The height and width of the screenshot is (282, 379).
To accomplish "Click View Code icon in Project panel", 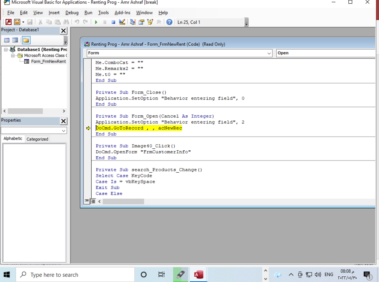I will 7,40.
